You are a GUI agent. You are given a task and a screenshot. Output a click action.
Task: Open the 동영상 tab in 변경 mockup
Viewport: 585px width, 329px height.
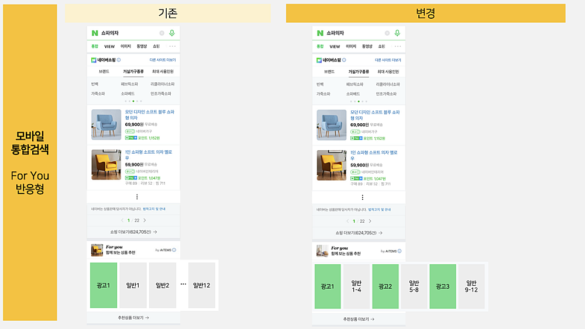coord(367,46)
